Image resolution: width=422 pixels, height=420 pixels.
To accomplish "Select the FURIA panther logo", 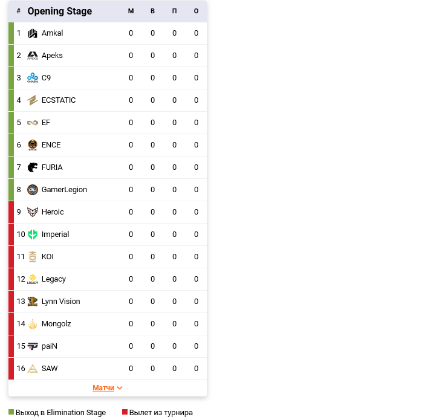I will click(x=33, y=167).
